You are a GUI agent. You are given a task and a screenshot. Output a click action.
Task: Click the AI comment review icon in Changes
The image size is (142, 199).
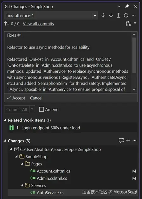tap(121, 140)
